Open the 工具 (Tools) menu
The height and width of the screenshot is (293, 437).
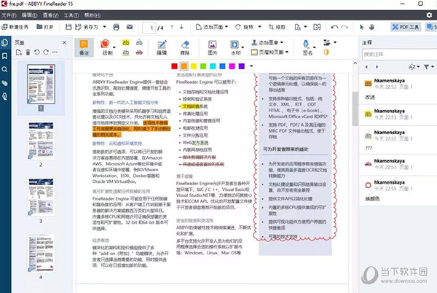click(71, 15)
